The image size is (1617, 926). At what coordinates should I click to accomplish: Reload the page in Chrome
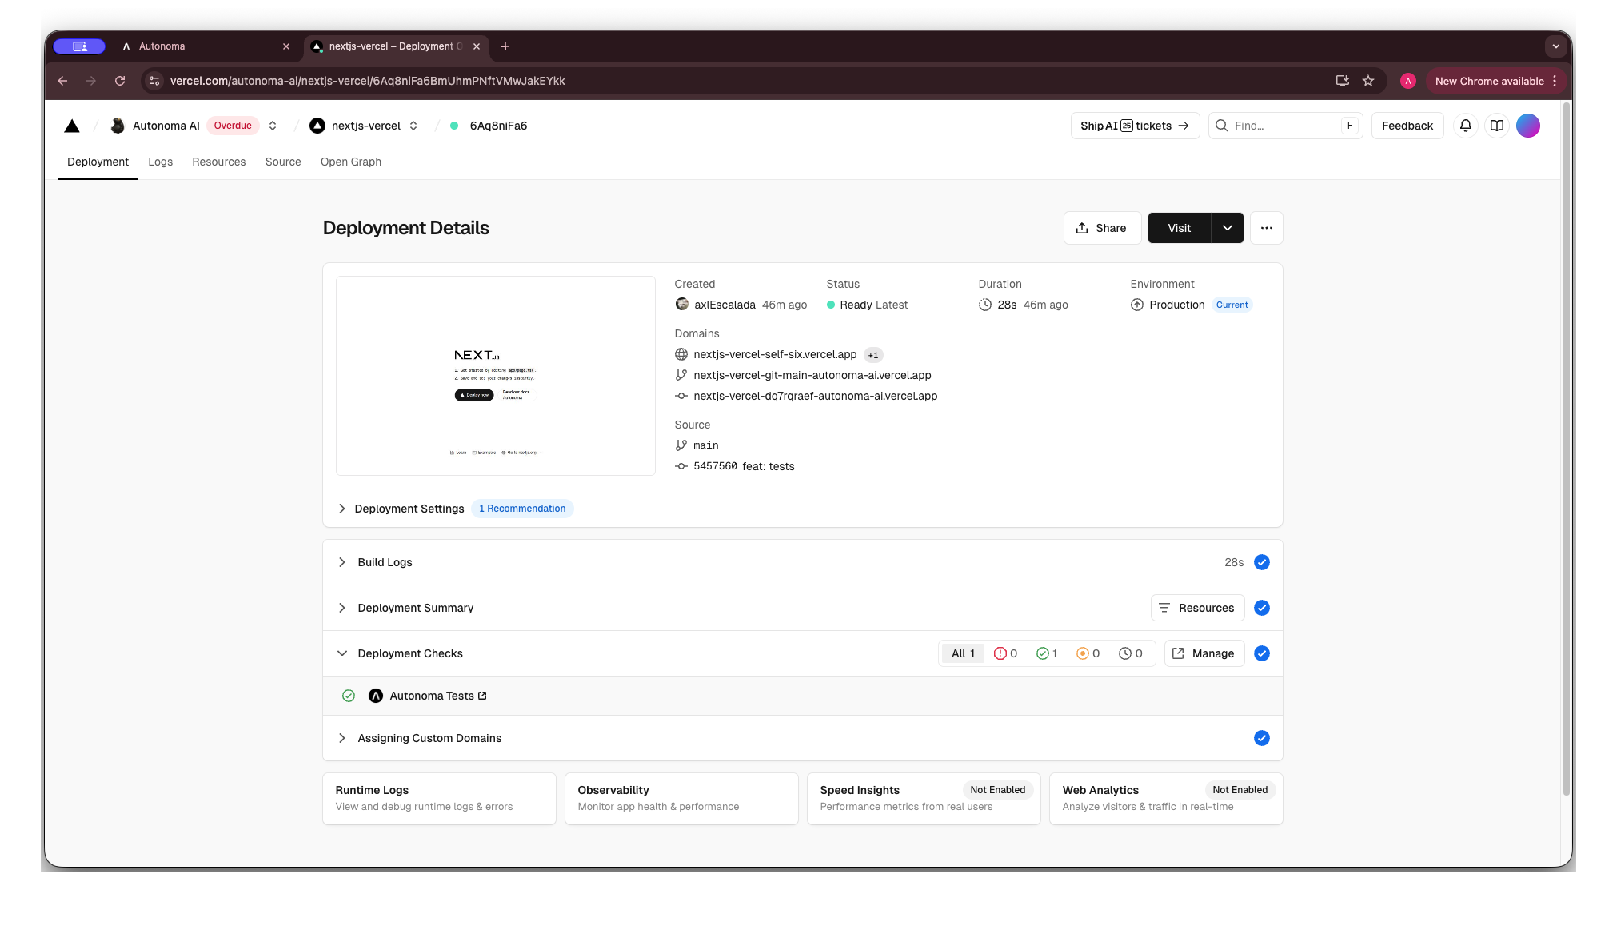click(x=120, y=81)
